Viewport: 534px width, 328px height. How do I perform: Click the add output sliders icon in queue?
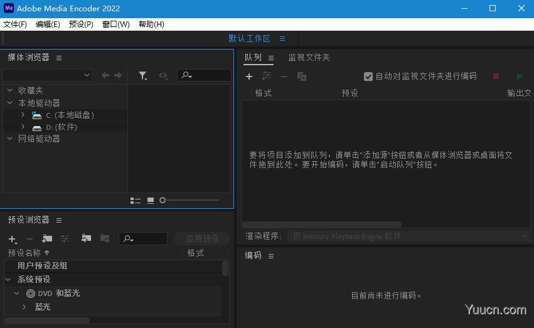click(266, 76)
